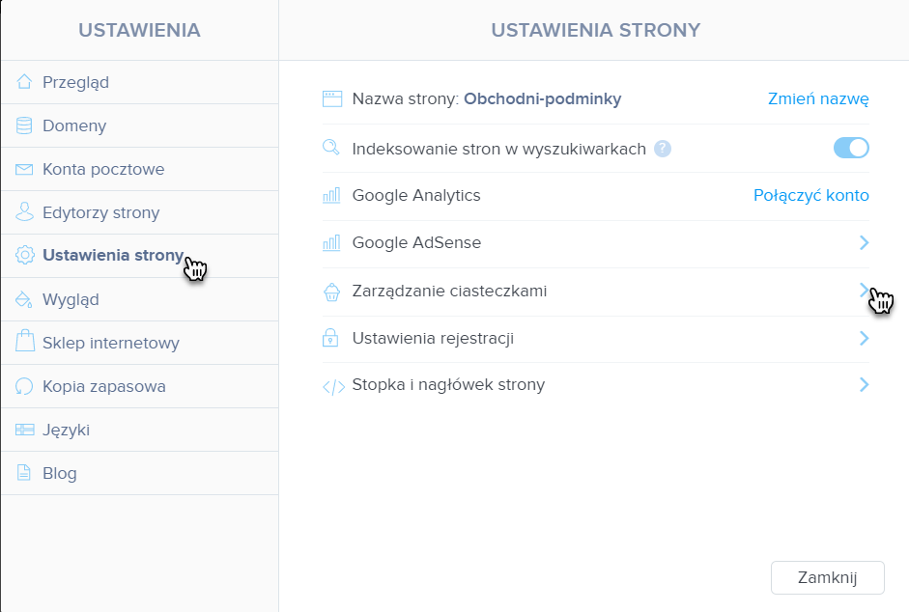Click the code brackets icon for Stopka i nagłówek

(334, 386)
